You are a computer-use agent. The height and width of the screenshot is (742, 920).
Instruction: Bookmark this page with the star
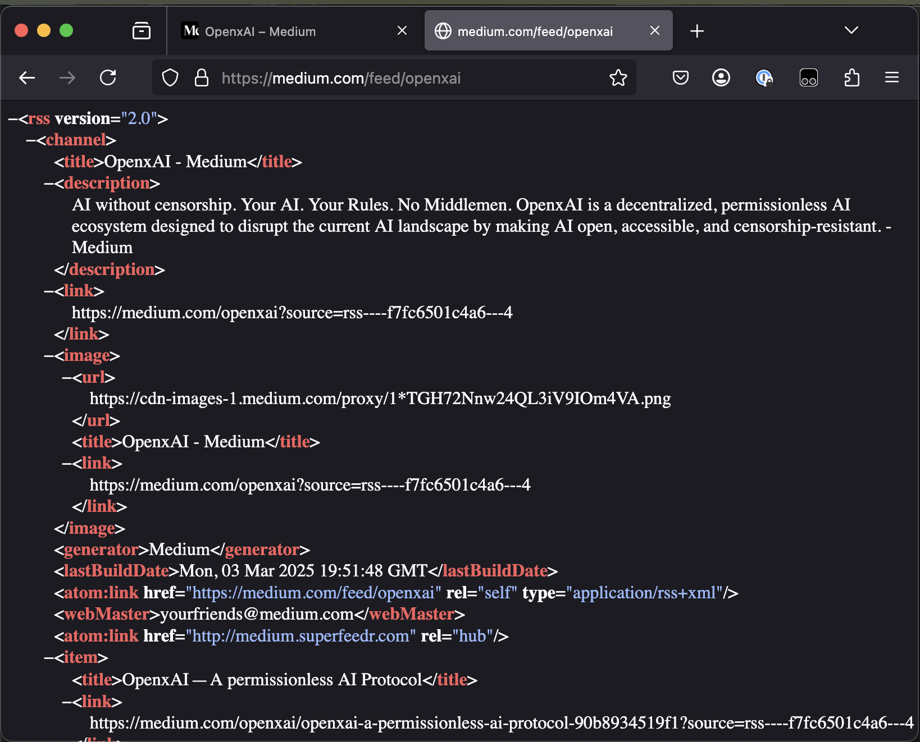click(618, 77)
